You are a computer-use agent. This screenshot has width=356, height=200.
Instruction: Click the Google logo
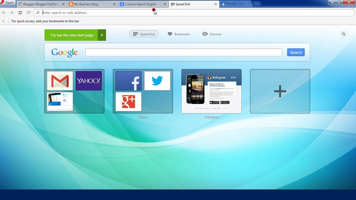click(x=65, y=52)
